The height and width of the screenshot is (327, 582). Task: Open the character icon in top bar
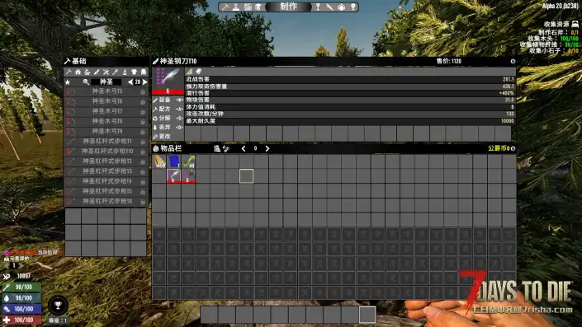coord(236,7)
